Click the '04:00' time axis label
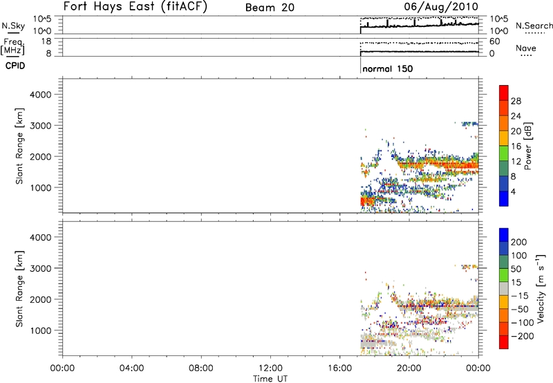Image resolution: width=553 pixels, height=383 pixels. 131,368
